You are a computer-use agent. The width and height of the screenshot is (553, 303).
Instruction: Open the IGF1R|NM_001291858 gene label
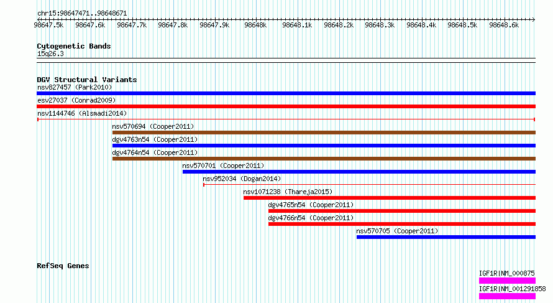click(512, 289)
